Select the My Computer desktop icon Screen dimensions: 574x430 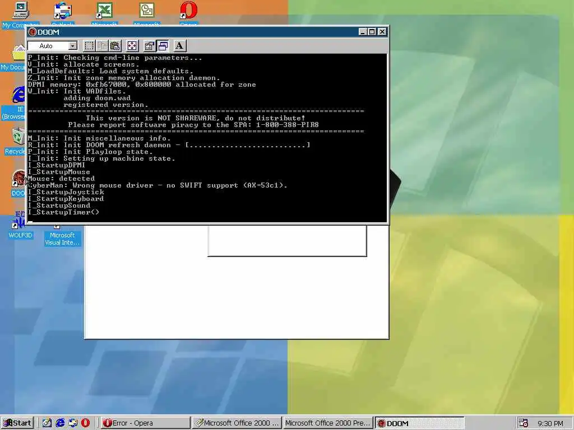pyautogui.click(x=20, y=15)
